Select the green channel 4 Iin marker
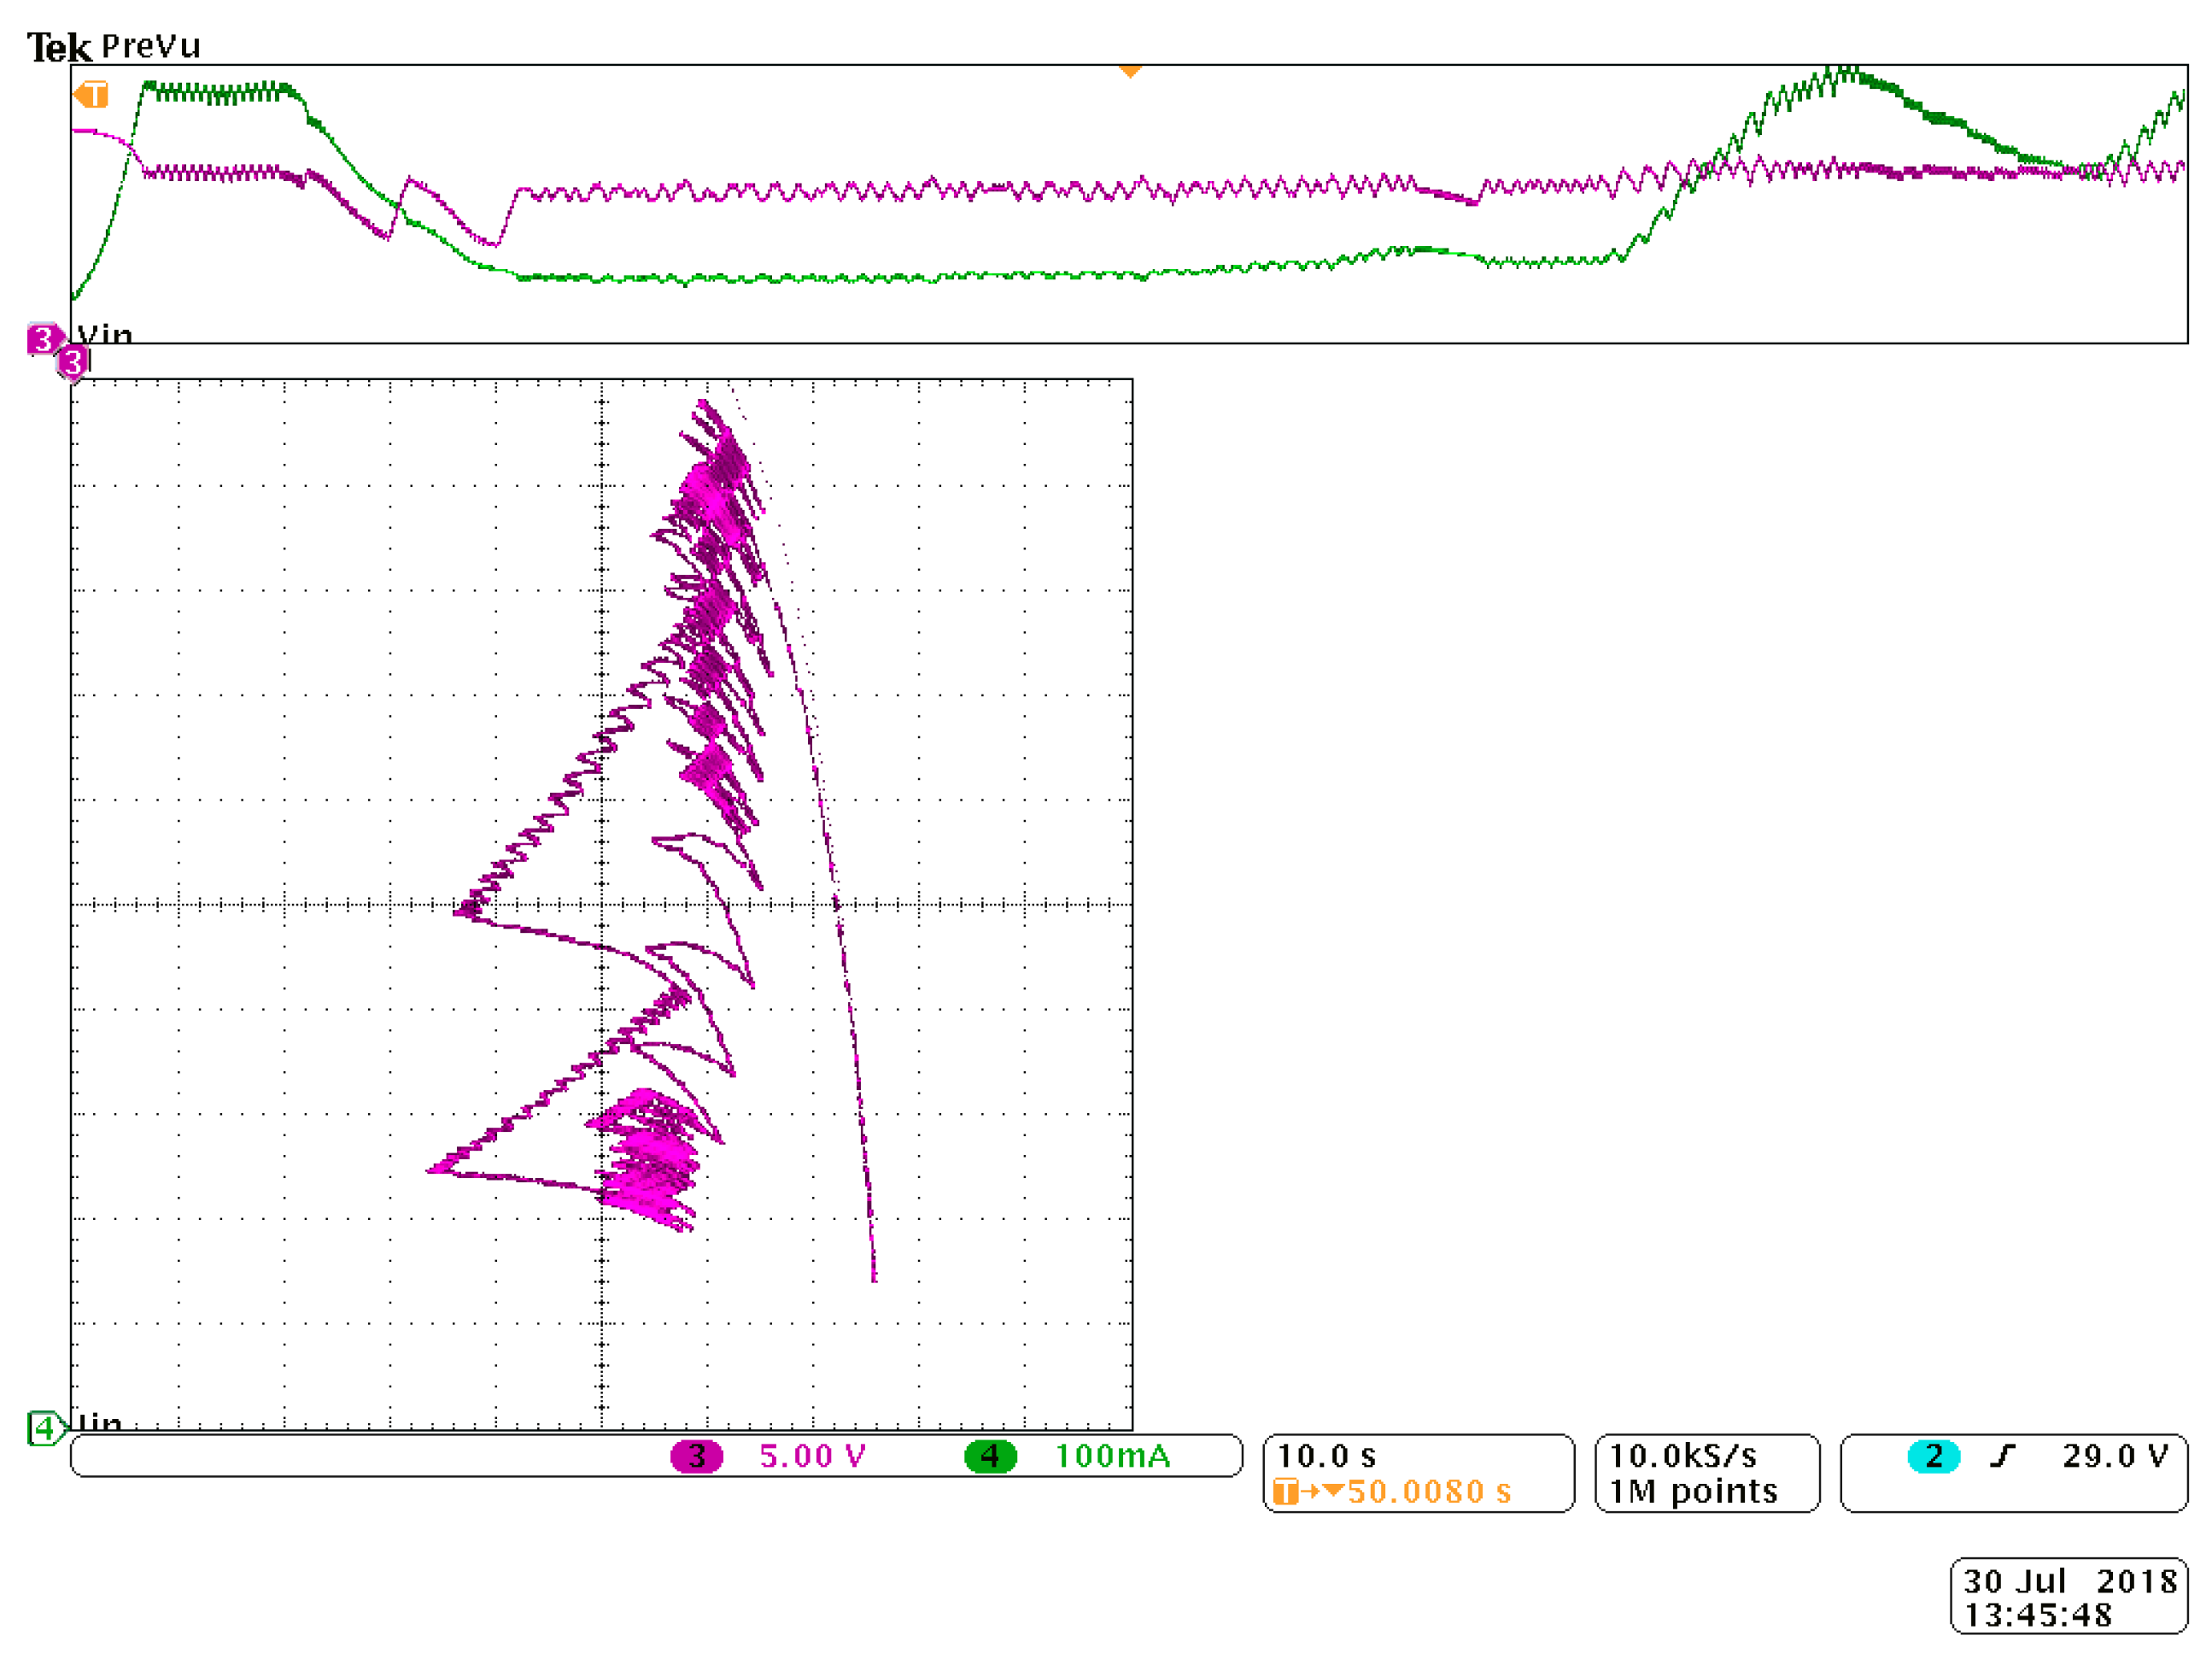 pyautogui.click(x=44, y=1428)
